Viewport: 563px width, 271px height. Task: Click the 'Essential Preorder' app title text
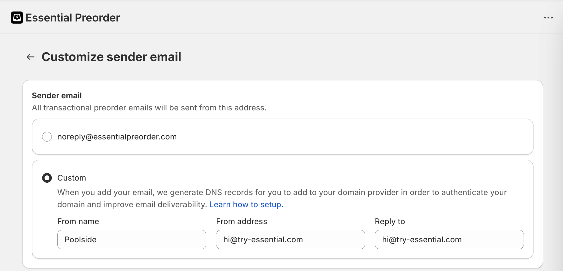coord(73,18)
